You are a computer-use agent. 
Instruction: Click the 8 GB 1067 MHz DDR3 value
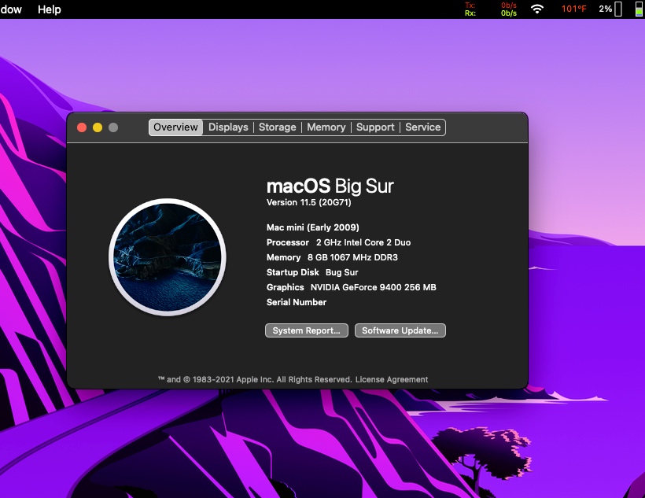(x=352, y=257)
